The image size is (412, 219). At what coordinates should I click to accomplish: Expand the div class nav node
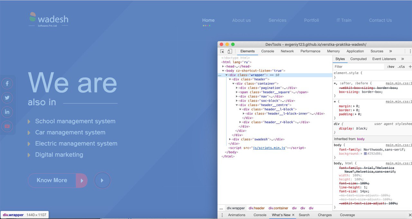pyautogui.click(x=237, y=96)
